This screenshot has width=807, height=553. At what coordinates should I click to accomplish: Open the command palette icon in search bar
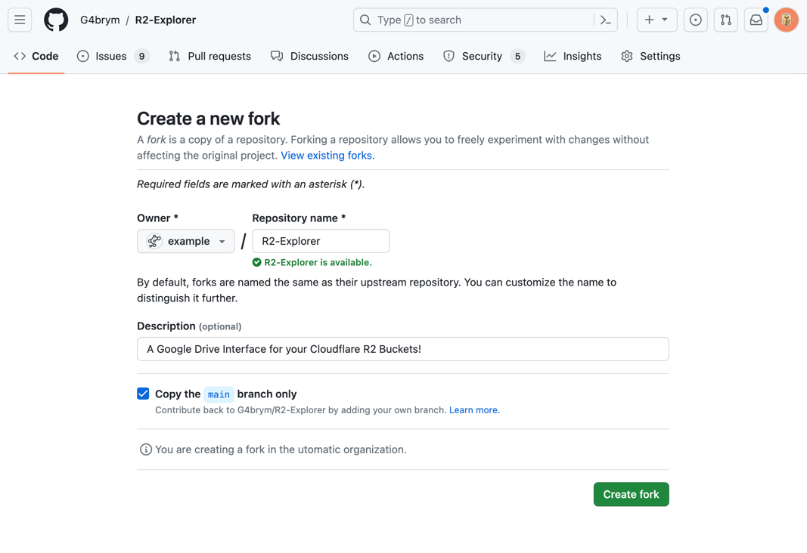606,20
